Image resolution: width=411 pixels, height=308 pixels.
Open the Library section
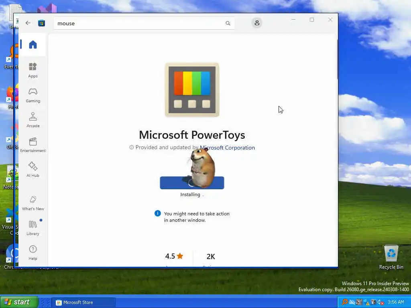click(x=33, y=228)
